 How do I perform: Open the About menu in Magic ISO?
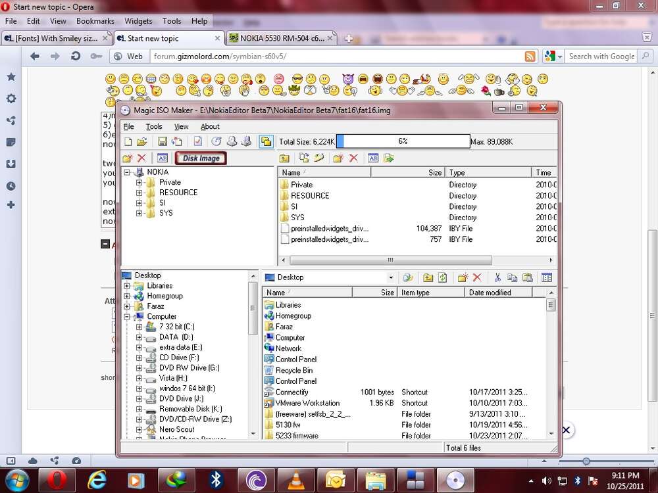click(210, 126)
